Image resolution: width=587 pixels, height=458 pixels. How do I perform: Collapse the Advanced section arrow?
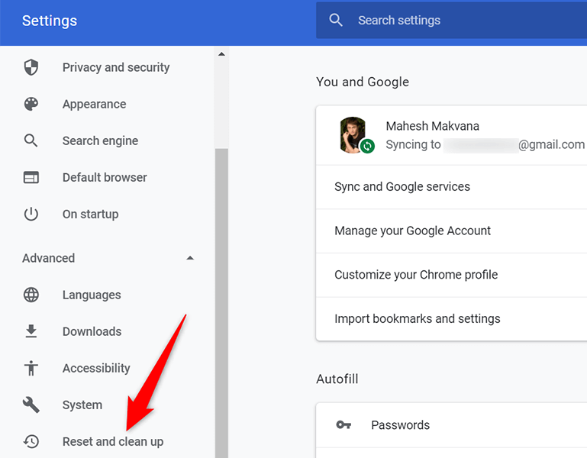(190, 258)
